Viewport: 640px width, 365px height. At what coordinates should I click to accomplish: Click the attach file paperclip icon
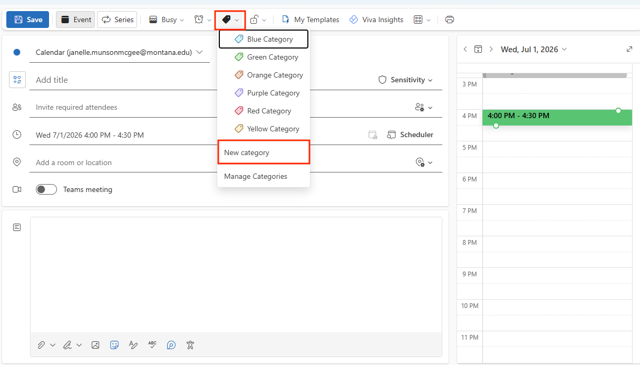(x=41, y=345)
